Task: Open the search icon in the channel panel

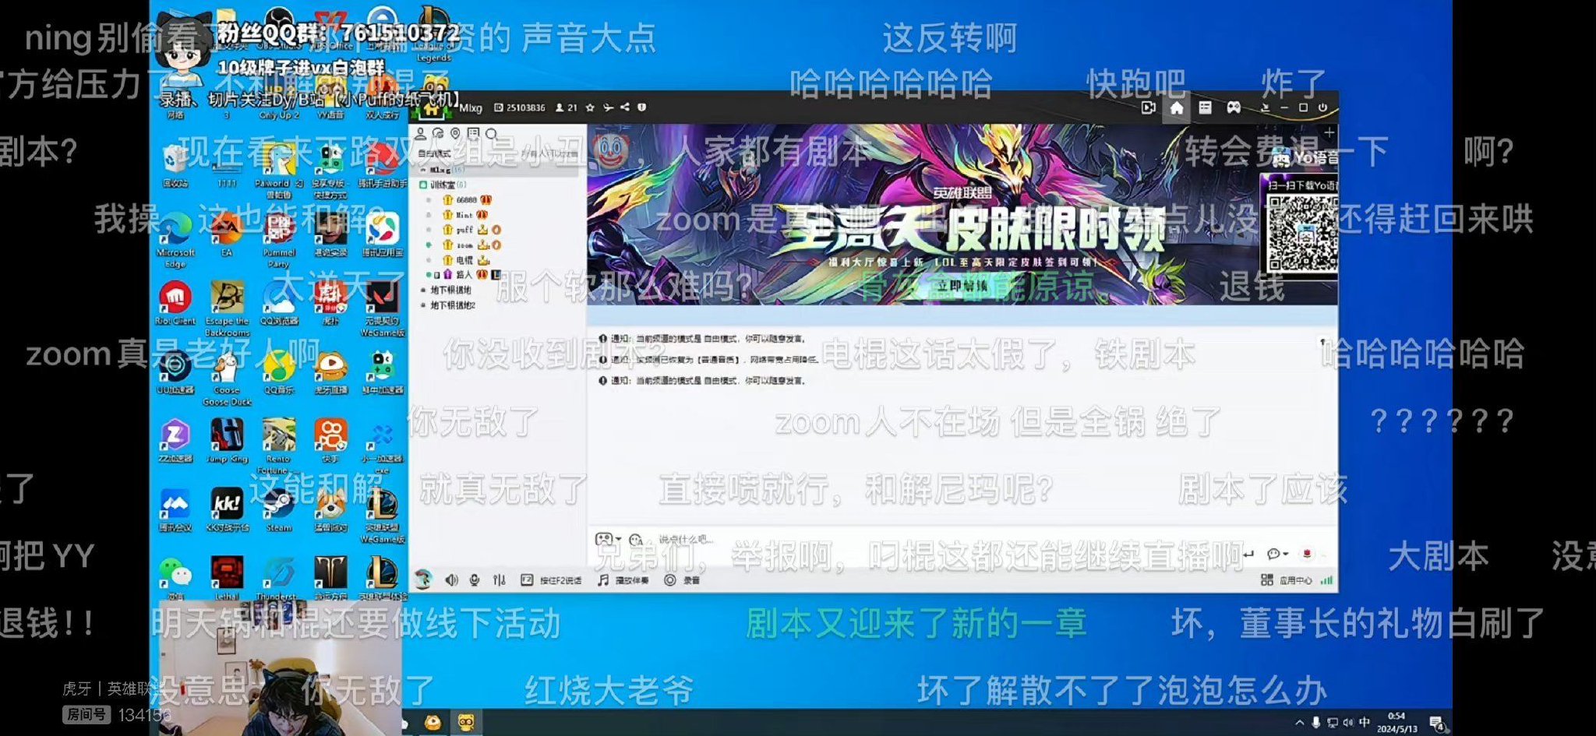Action: [489, 133]
